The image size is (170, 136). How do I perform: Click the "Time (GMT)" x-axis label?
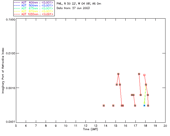91,129
